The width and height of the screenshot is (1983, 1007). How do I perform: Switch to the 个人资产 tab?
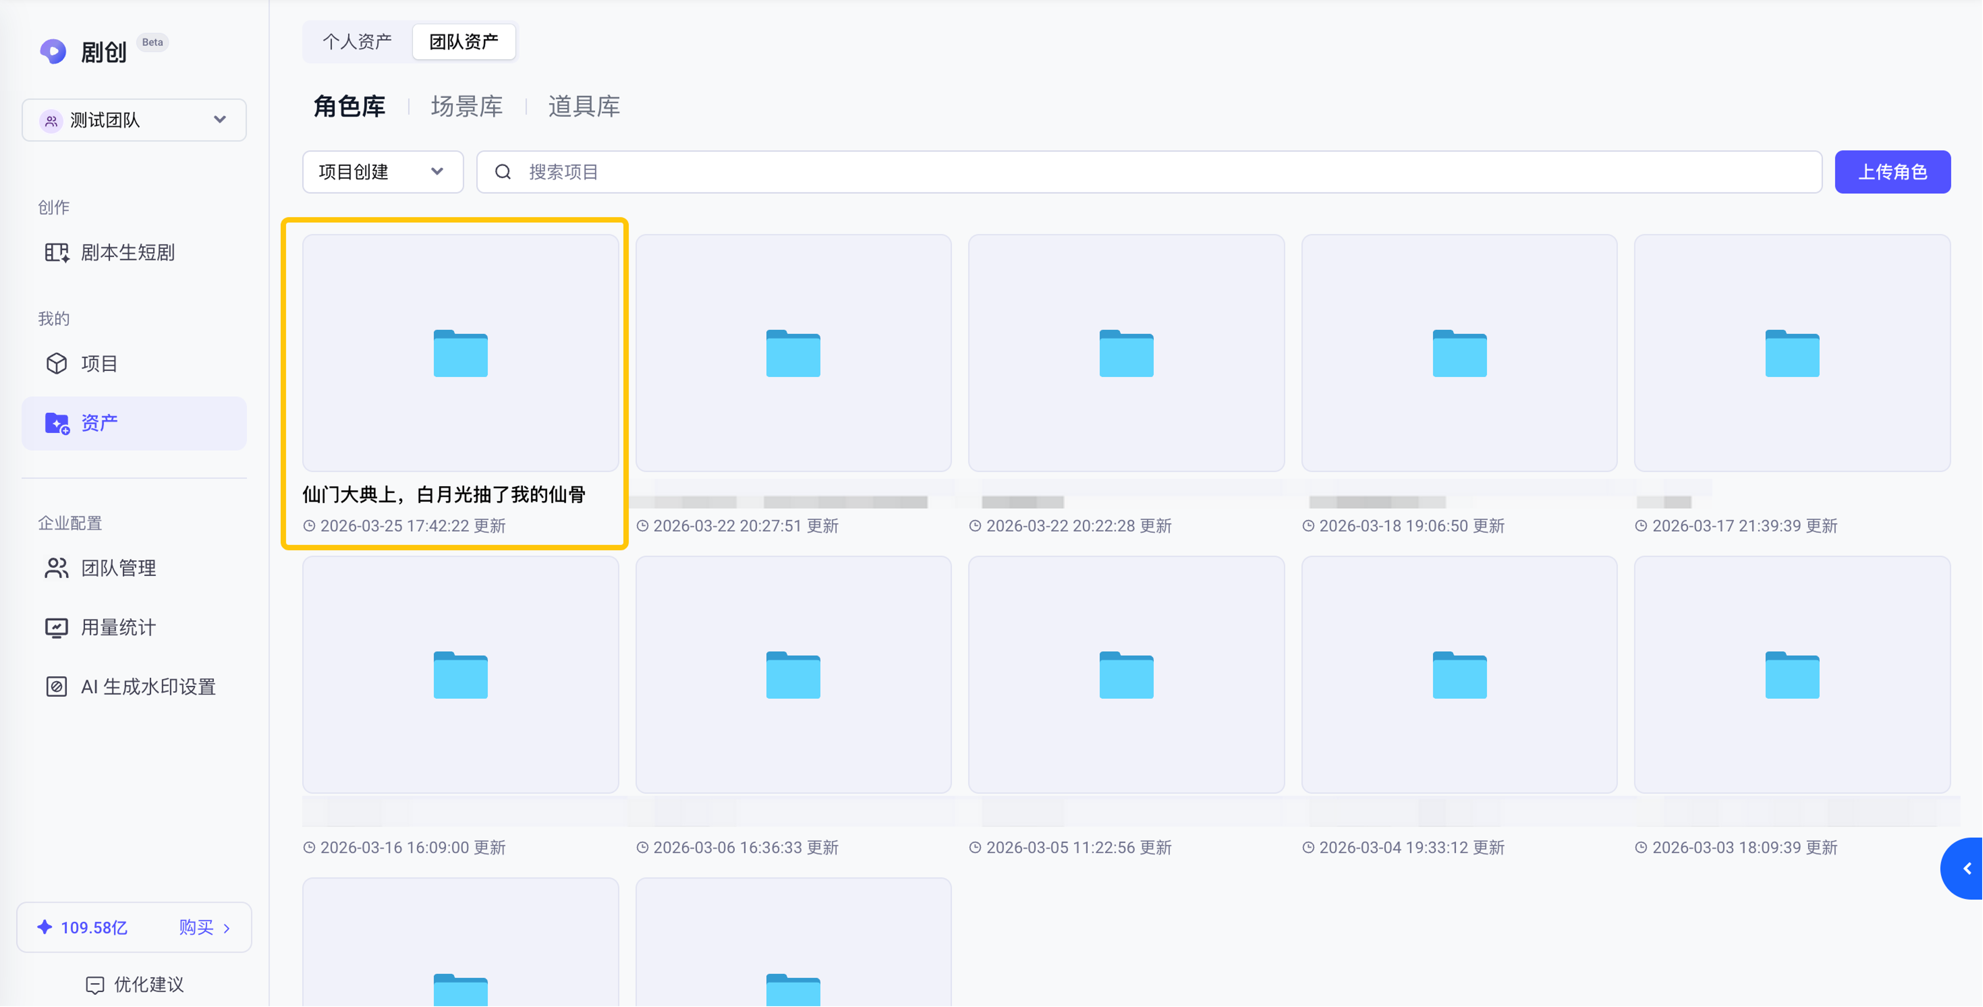357,42
